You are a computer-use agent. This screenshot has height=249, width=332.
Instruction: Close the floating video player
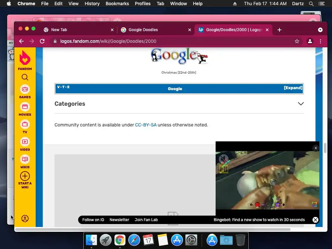click(x=316, y=148)
